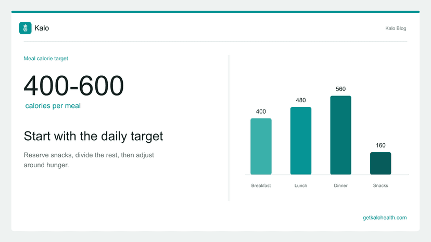Select the Lunch bar in chart
431x242 pixels.
[301, 141]
